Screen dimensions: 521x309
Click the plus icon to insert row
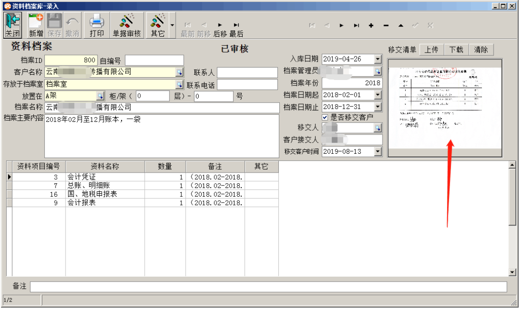(371, 26)
